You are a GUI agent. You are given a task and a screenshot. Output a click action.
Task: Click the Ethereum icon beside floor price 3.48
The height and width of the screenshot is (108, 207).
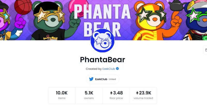pos(111,93)
